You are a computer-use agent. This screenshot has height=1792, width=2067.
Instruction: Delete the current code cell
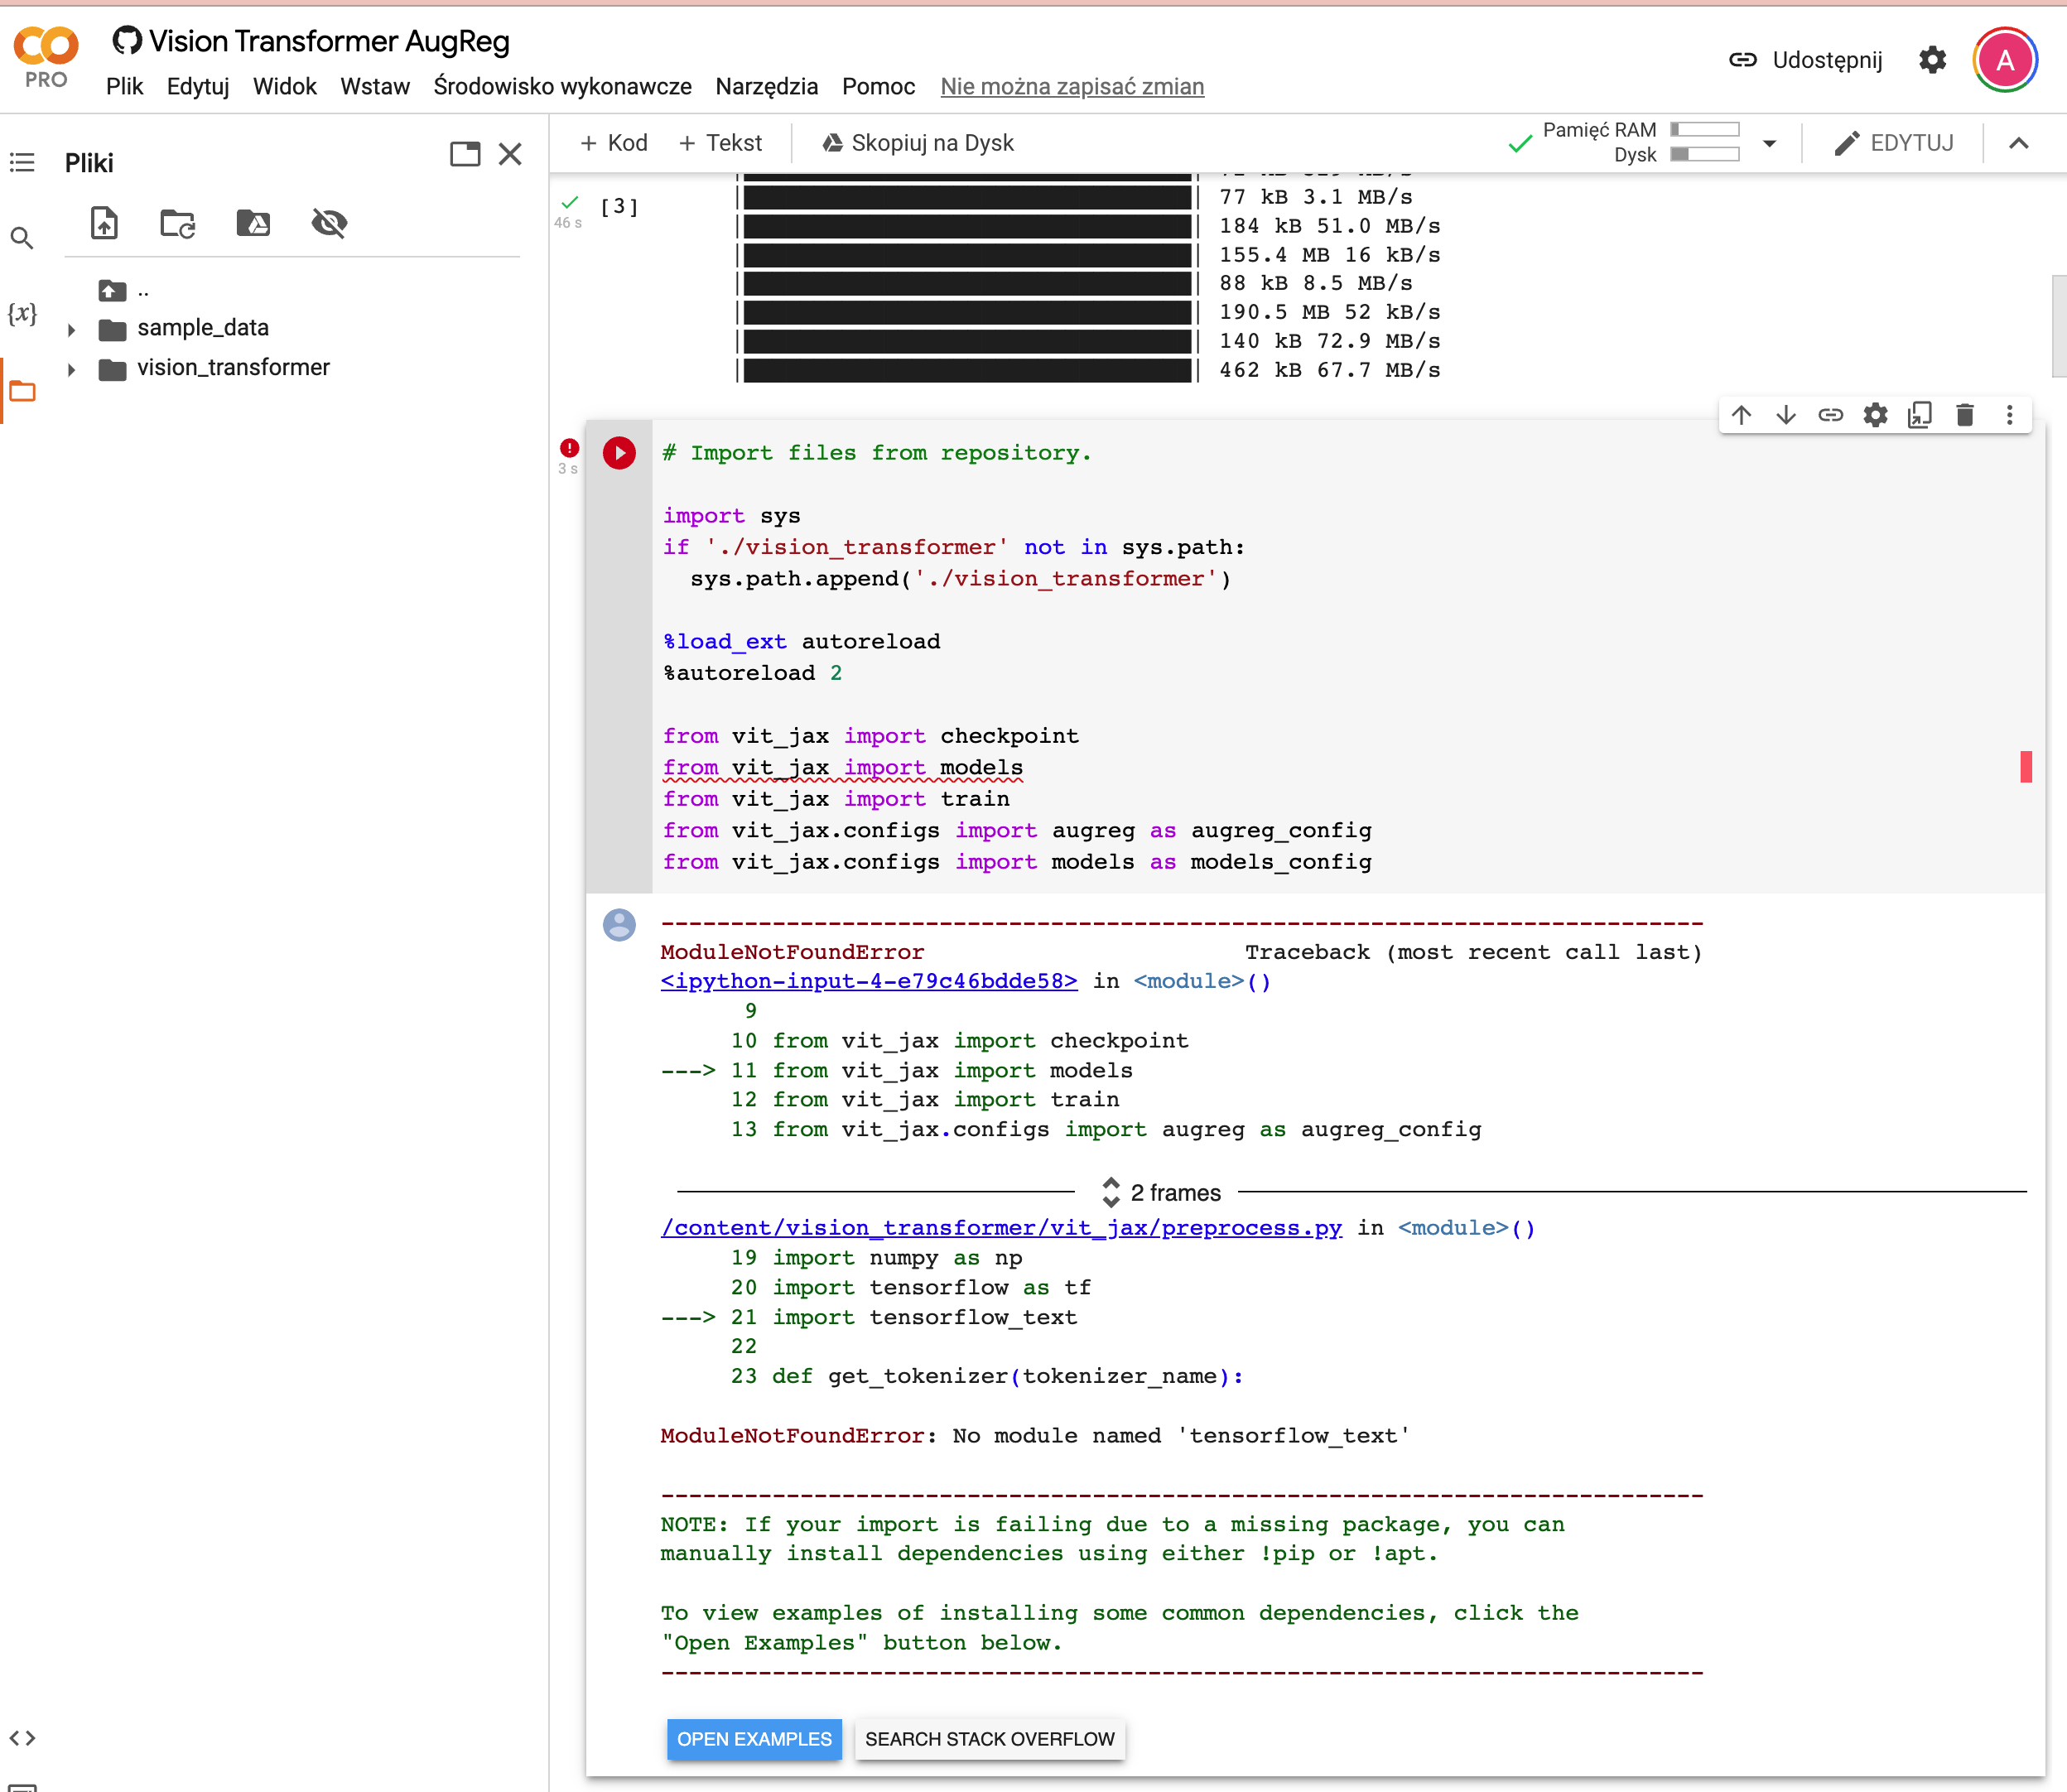pyautogui.click(x=1965, y=415)
